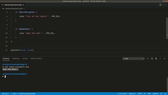The height and width of the screenshot is (95, 168).
Task: Open notifications bell icon
Action: coord(165,94)
